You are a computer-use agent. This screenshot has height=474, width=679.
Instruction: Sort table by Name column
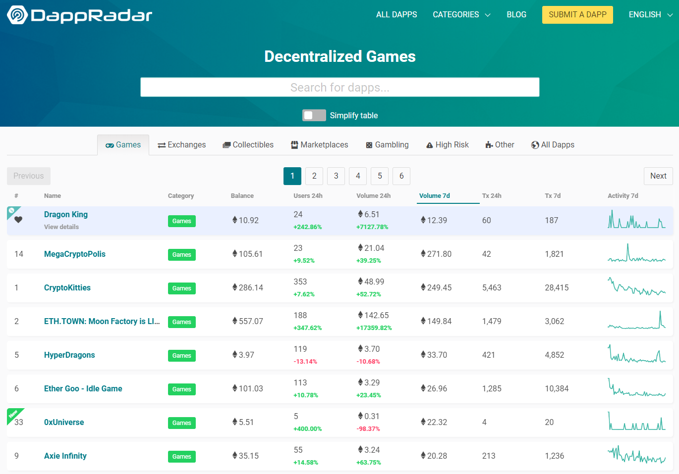tap(53, 196)
